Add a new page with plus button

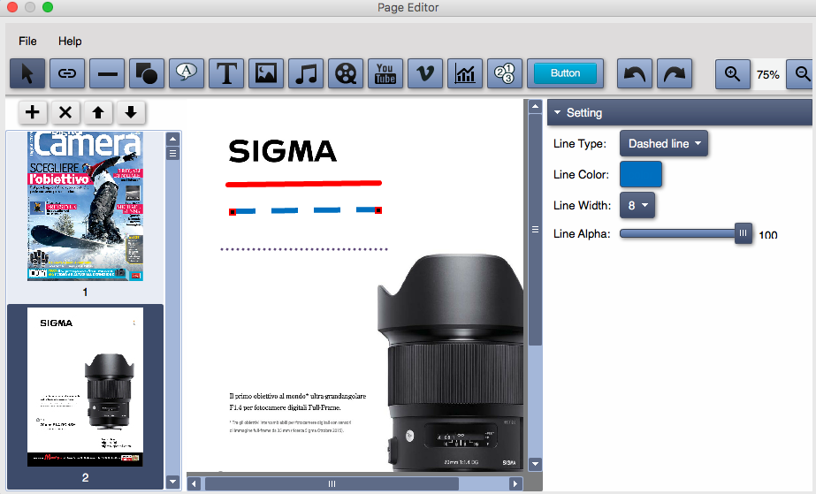(33, 112)
